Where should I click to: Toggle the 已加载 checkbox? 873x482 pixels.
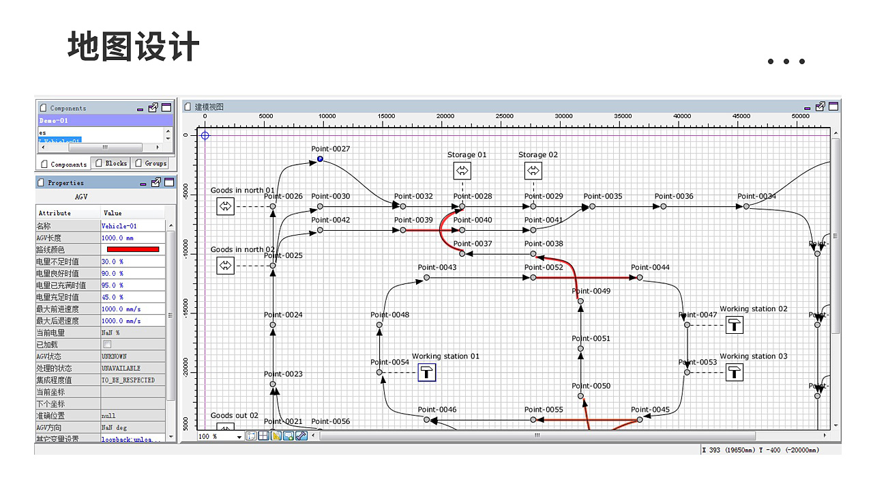point(106,345)
